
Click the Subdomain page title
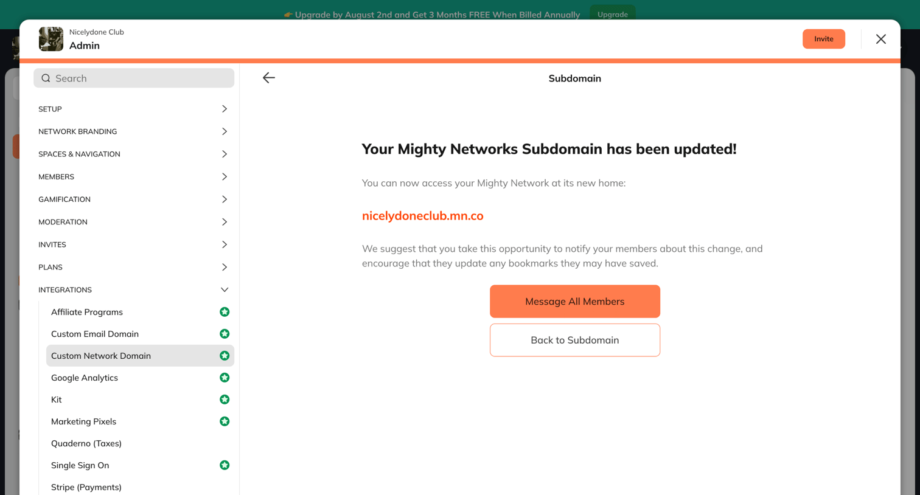[x=575, y=78]
